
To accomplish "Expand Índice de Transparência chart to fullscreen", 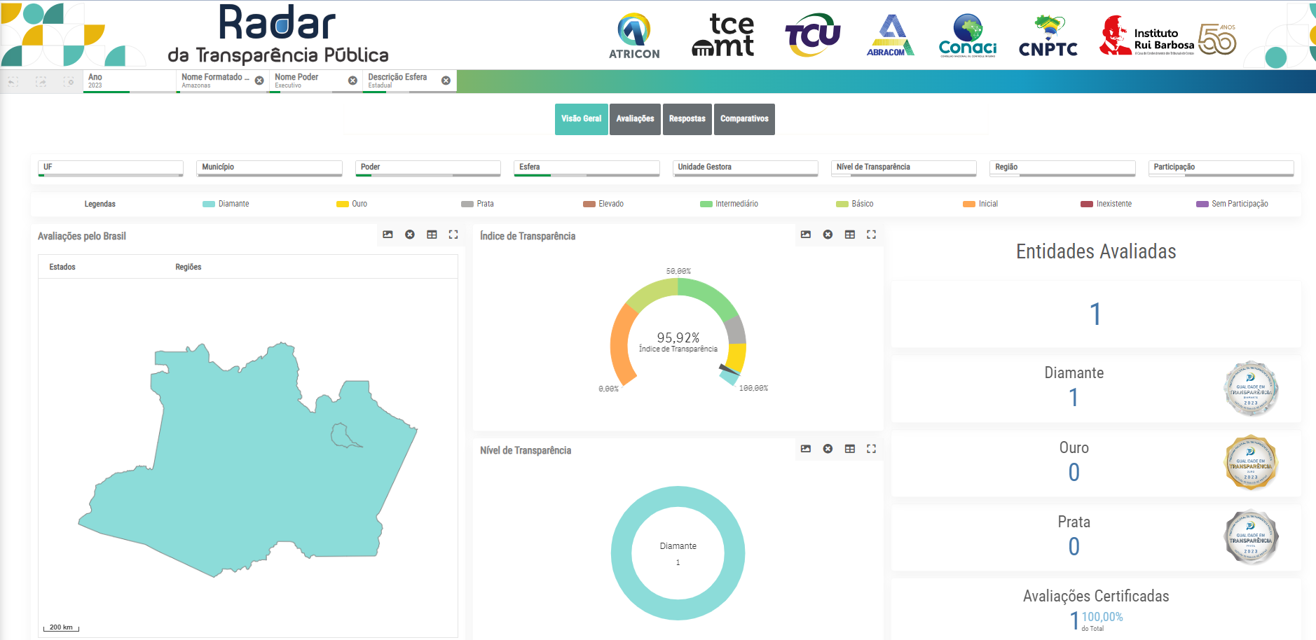I will click(x=871, y=235).
